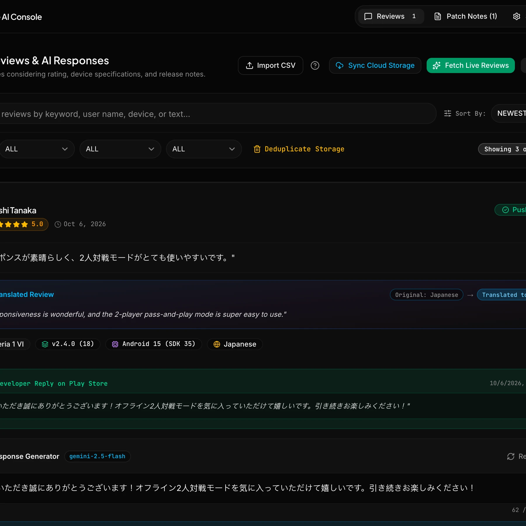Click the trash icon beside Deduplicate Storage

[257, 149]
